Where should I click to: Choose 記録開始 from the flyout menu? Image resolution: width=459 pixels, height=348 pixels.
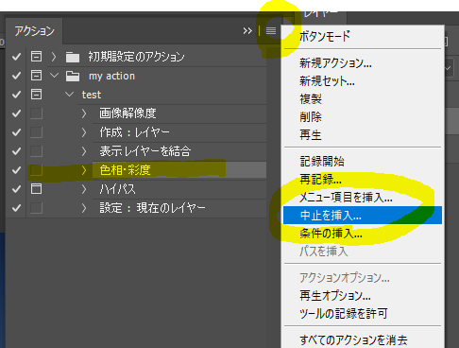(x=363, y=162)
